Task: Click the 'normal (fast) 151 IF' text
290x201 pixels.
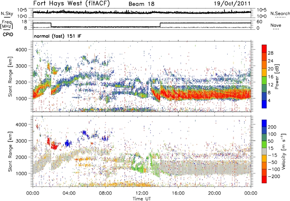Action: coord(58,36)
